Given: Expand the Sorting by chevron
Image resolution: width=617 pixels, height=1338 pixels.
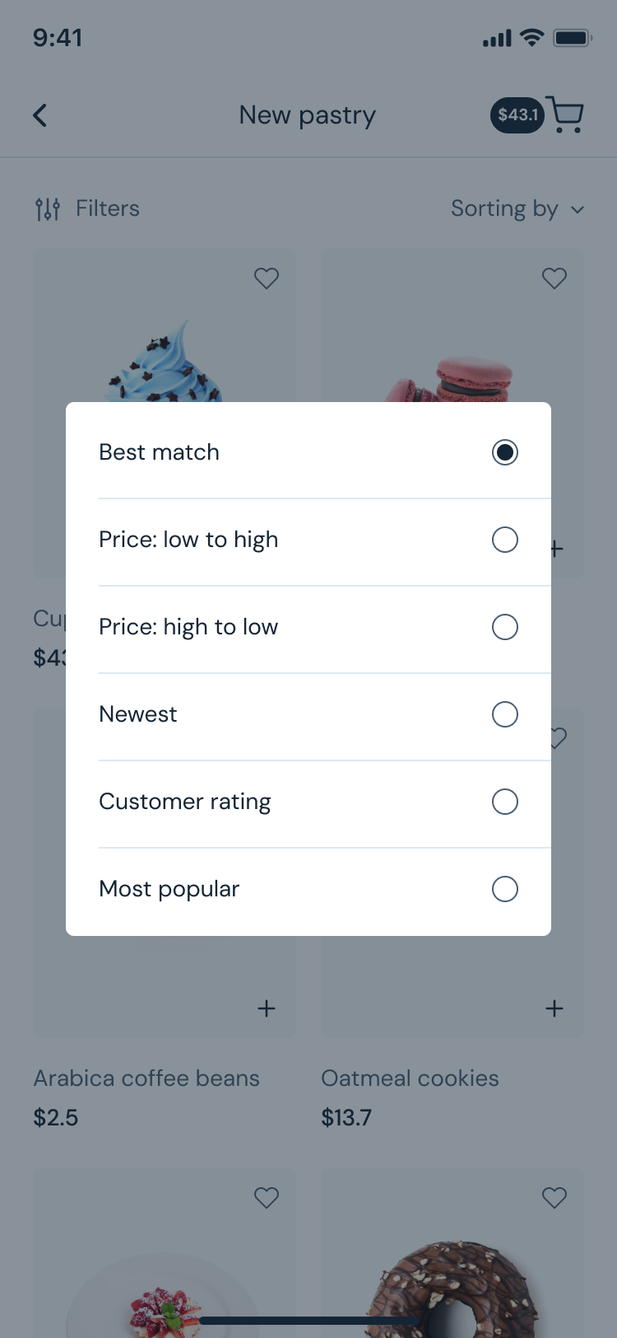Looking at the screenshot, I should 578,209.
